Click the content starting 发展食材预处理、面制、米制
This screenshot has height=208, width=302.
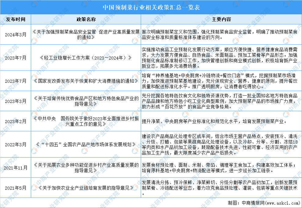click(220, 168)
